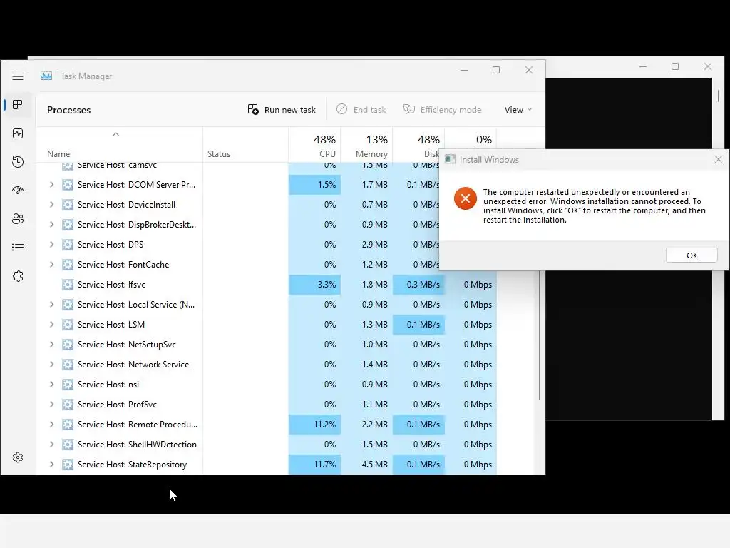Expand Service Host: ShellHWDetection row
This screenshot has width=730, height=548.
pyautogui.click(x=51, y=444)
